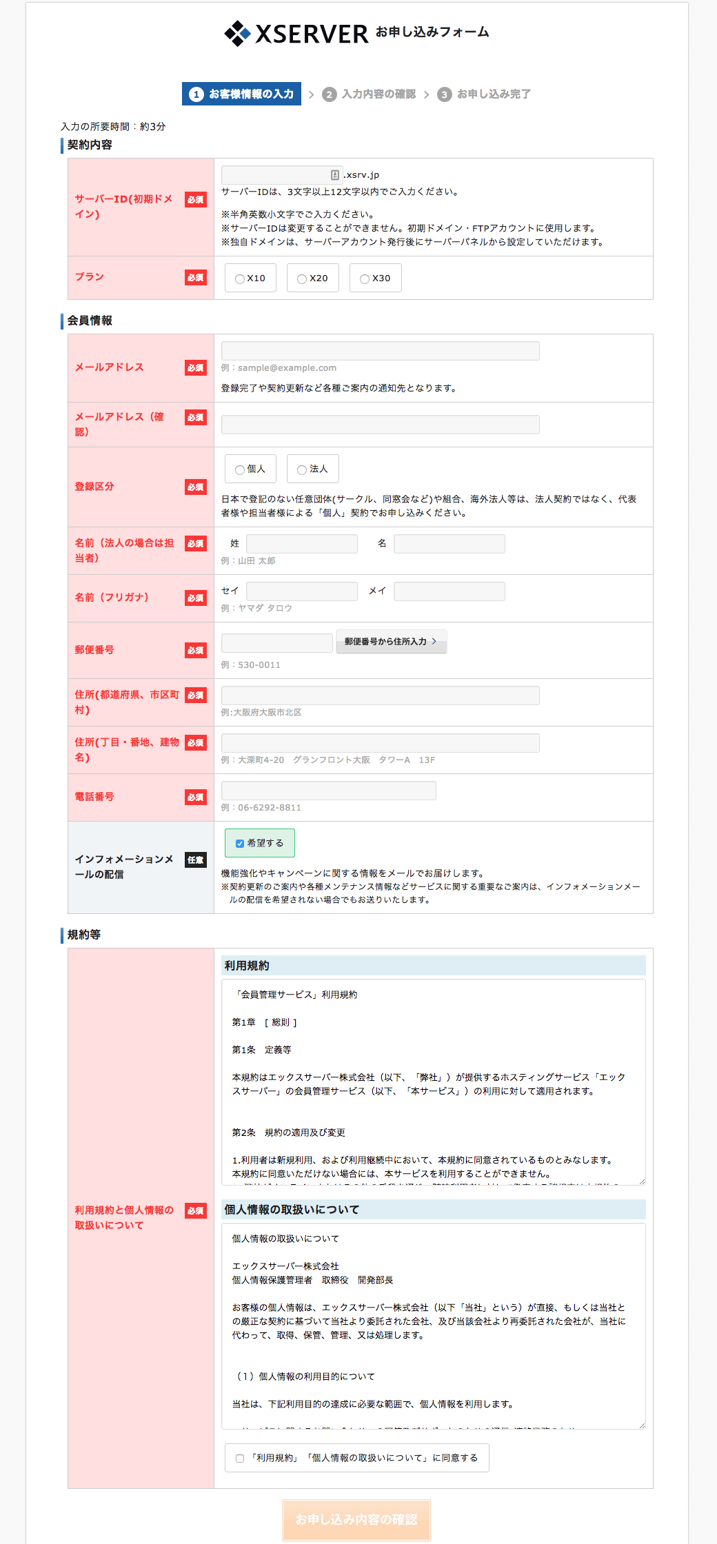This screenshot has height=1544, width=717.
Task: Check the agree to 利用規約 checkbox
Action: tap(240, 1458)
